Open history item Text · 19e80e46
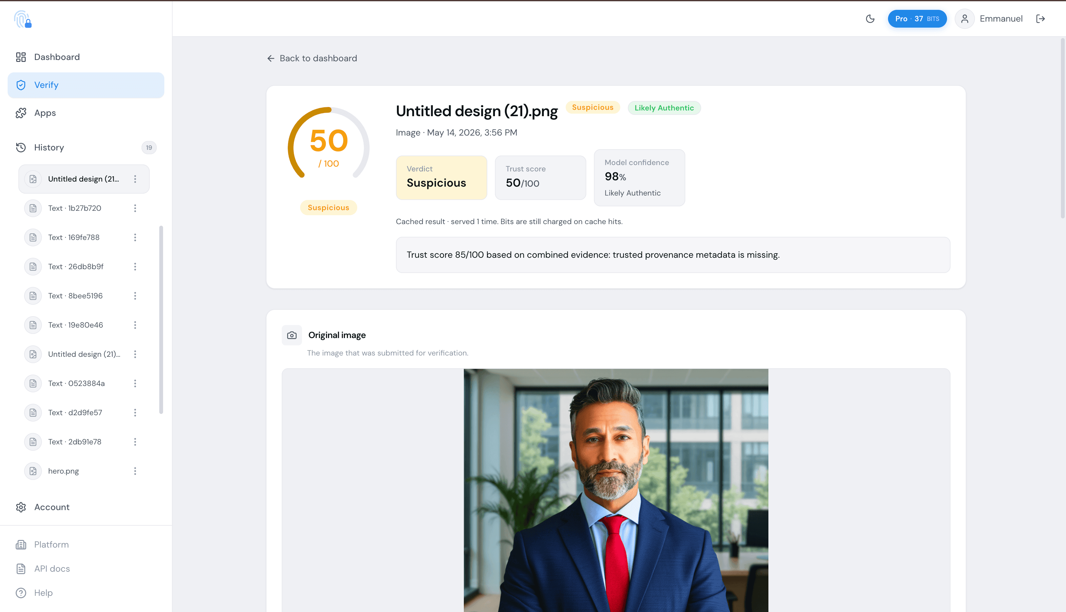Viewport: 1066px width, 612px height. [84, 325]
